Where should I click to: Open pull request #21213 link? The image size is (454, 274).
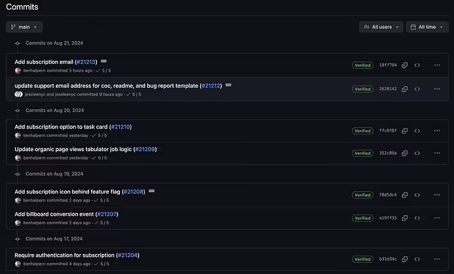[86, 62]
